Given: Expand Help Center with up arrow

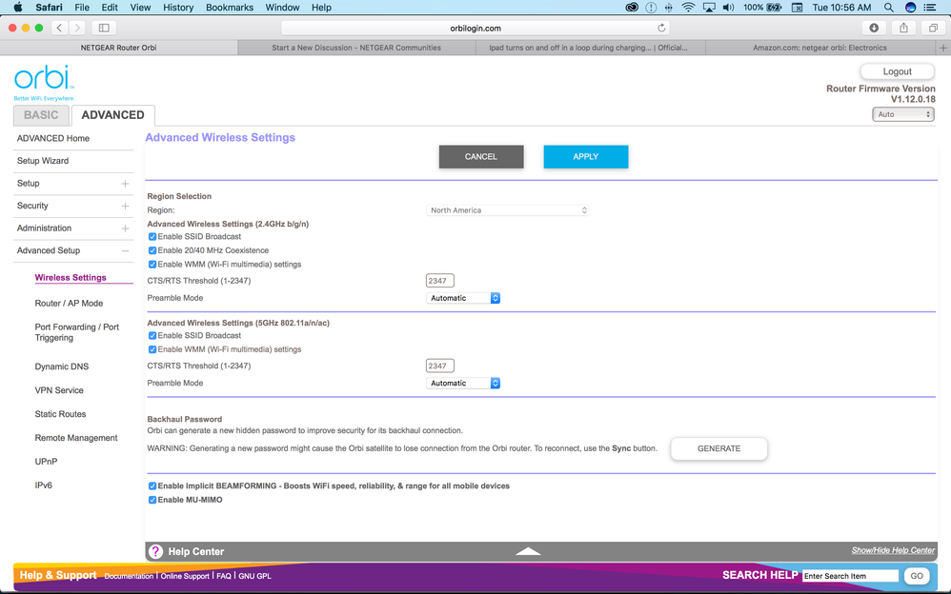Looking at the screenshot, I should click(x=528, y=551).
